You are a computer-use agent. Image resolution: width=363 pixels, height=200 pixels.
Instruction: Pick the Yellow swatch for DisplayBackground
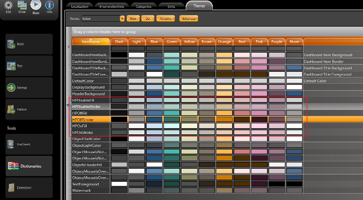pyautogui.click(x=189, y=87)
